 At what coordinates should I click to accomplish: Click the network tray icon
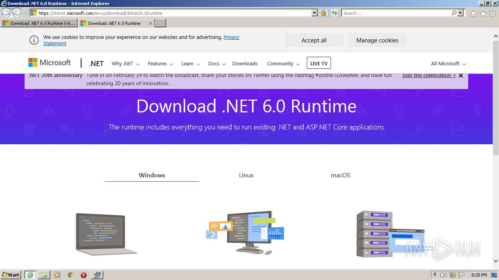click(x=453, y=275)
